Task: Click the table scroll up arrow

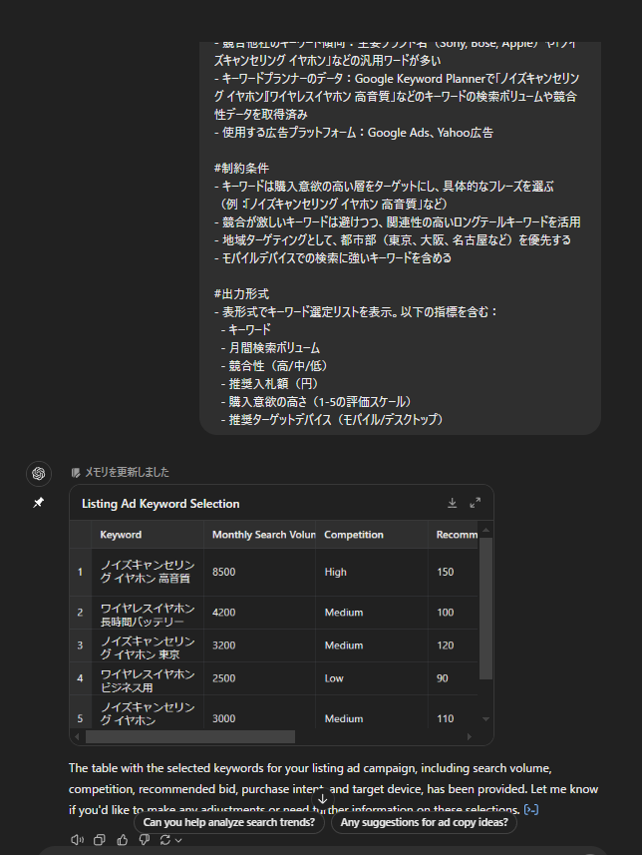Action: (485, 530)
